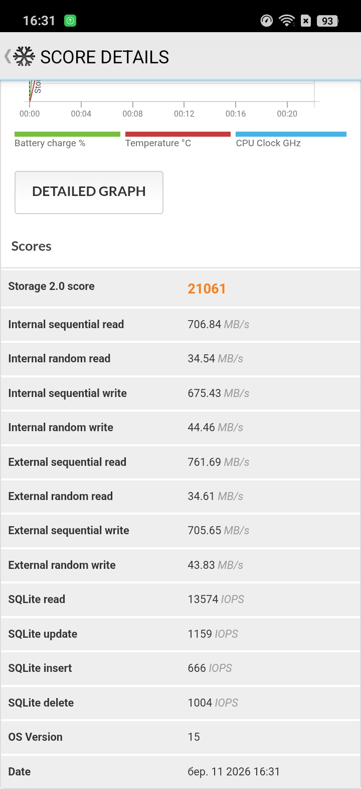361x789 pixels.
Task: Tap the back arrow chevron
Action: pyautogui.click(x=8, y=56)
